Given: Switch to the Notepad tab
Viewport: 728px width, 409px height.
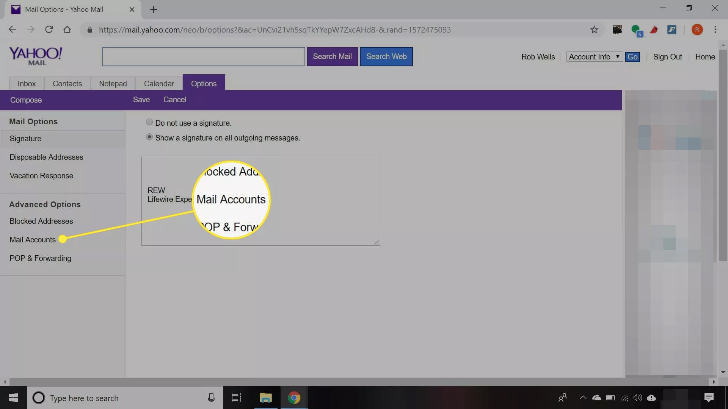Looking at the screenshot, I should [x=113, y=84].
